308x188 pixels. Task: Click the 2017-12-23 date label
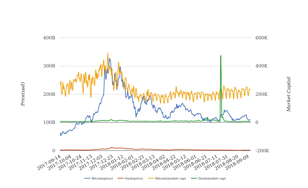[x=101, y=162]
